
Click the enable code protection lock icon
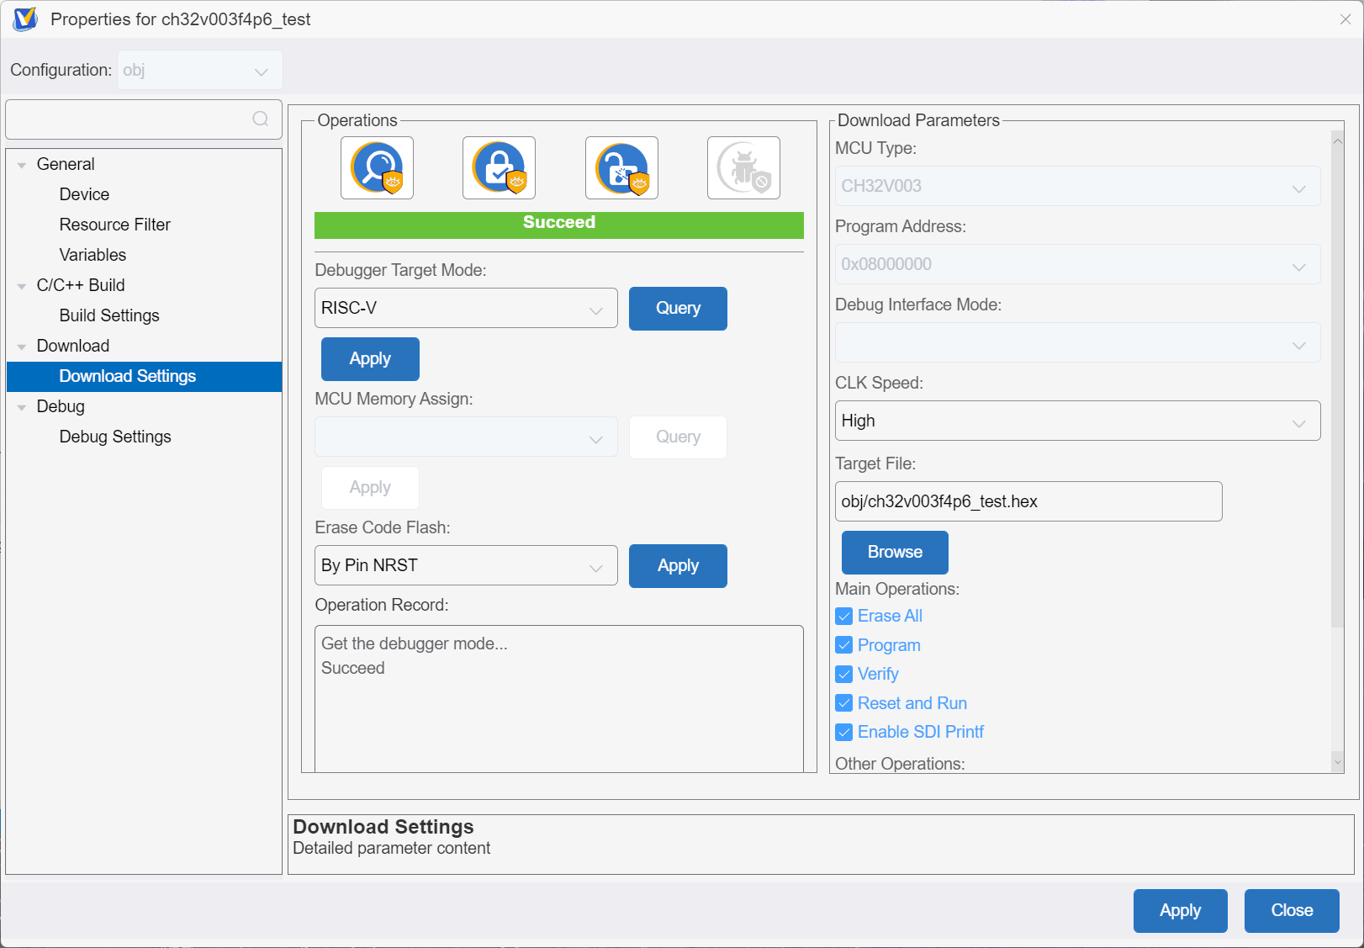click(499, 167)
